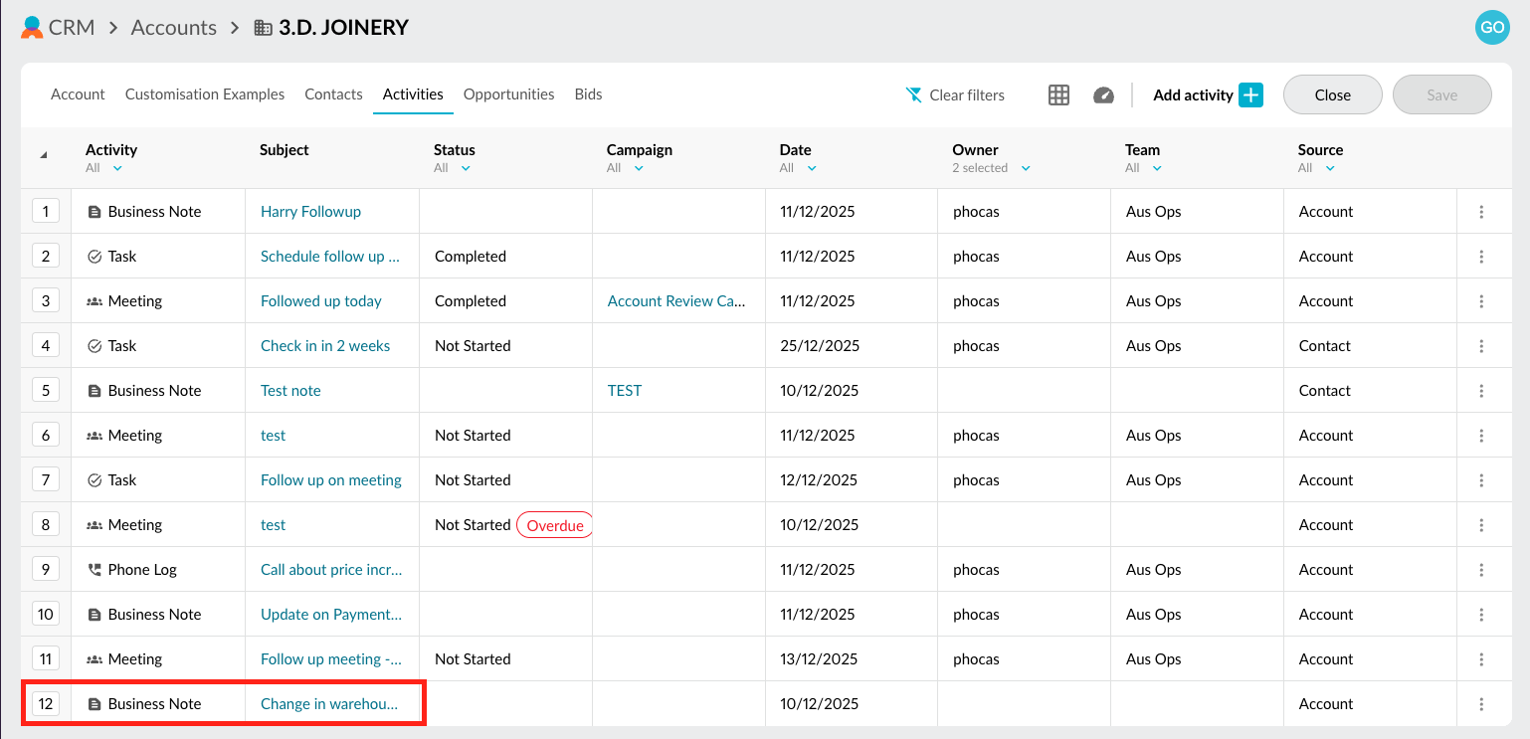The width and height of the screenshot is (1530, 739).
Task: Click the CRM logo icon
Action: (32, 28)
